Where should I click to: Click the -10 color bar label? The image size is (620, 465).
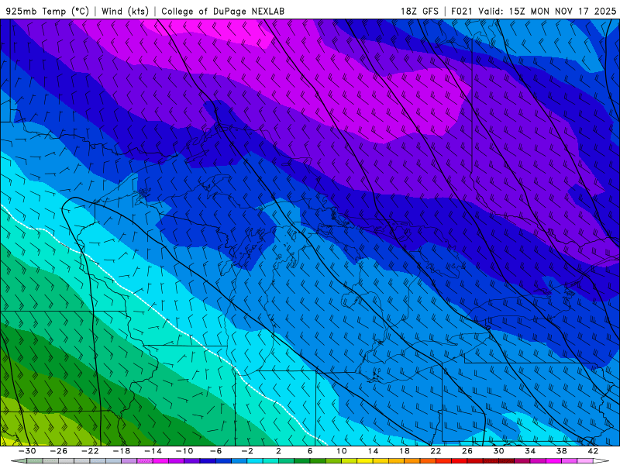point(184,451)
